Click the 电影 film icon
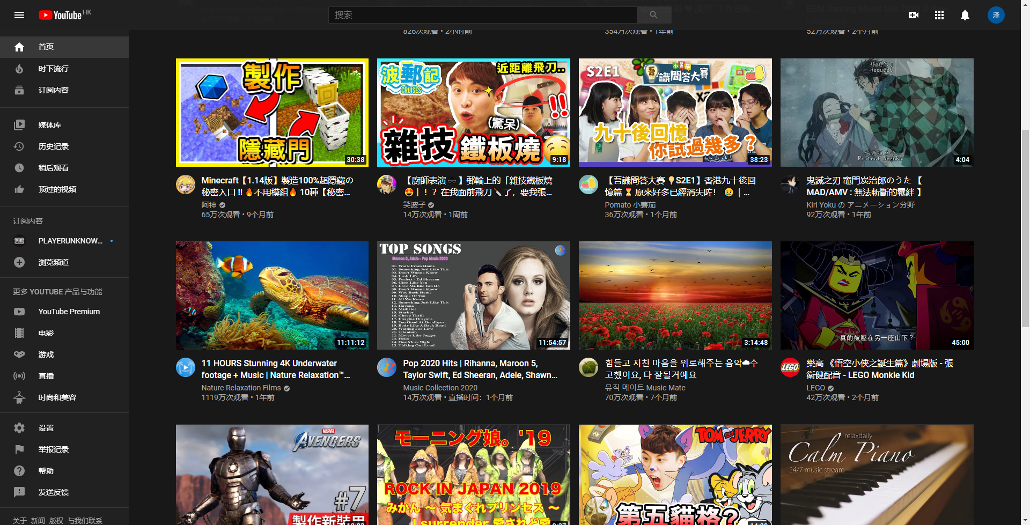1030x525 pixels. pos(19,333)
